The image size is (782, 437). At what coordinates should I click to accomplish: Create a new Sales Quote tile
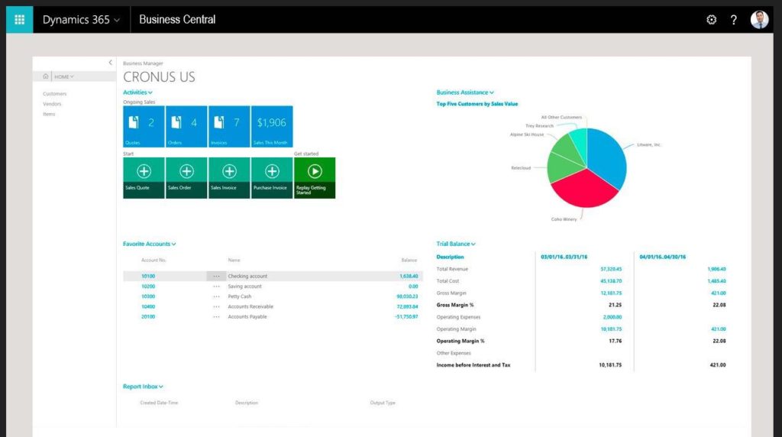[x=144, y=177]
